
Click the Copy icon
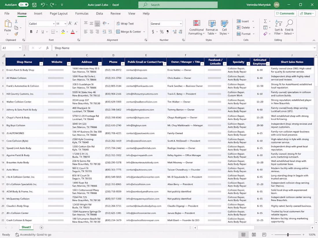(16, 28)
